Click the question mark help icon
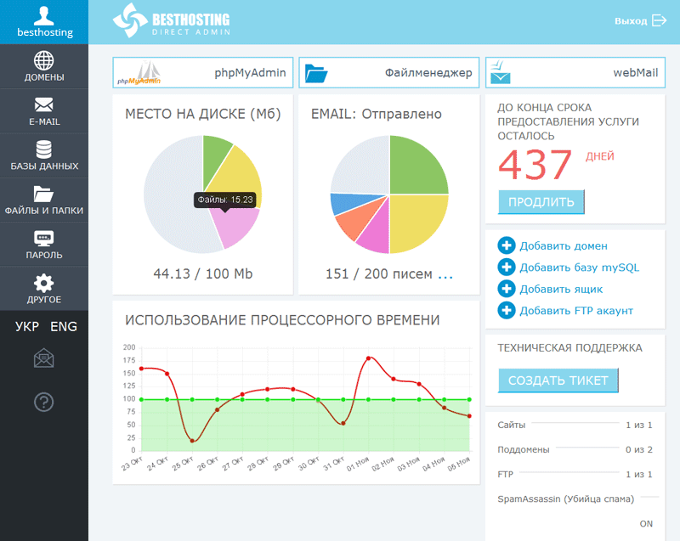The image size is (680, 541). (44, 403)
